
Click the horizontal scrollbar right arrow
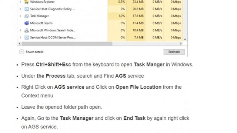(x=181, y=44)
